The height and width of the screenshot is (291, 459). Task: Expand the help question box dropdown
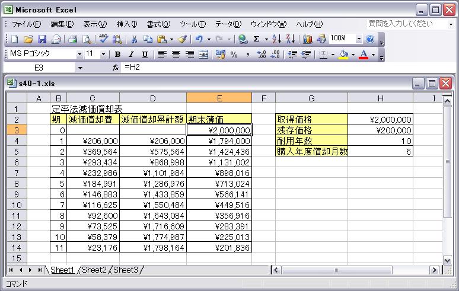(451, 24)
